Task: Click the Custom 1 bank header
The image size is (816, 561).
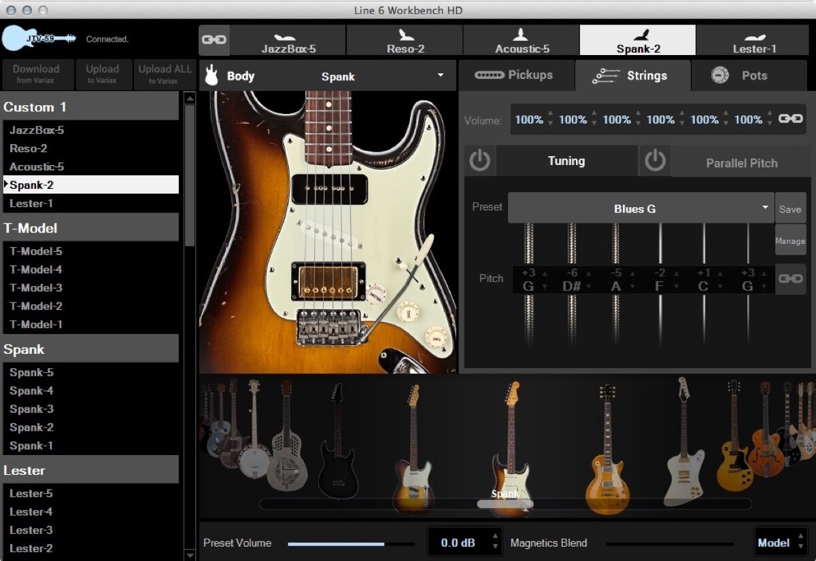Action: point(90,107)
